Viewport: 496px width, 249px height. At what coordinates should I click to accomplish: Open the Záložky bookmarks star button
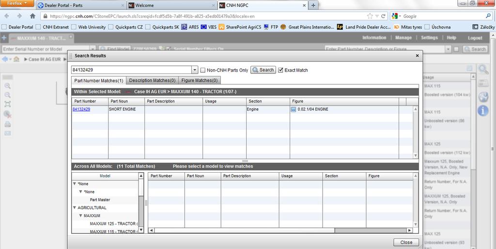(475, 27)
